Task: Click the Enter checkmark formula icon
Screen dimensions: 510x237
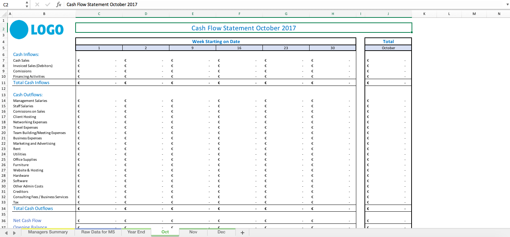Action: tap(47, 4)
